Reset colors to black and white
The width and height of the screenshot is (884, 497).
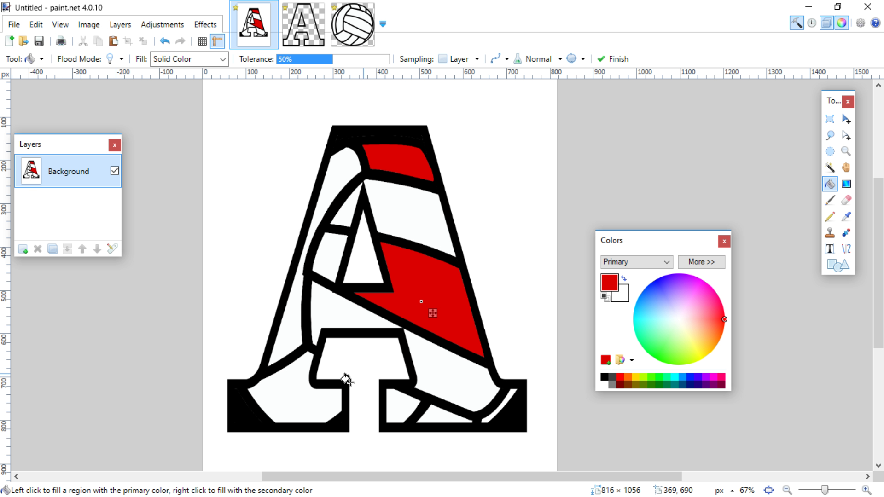[605, 297]
